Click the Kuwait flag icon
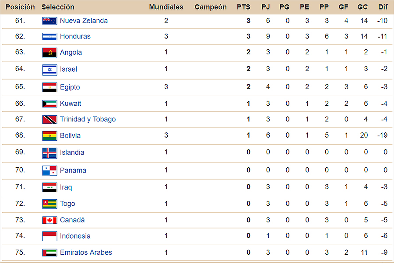This screenshot has width=394, height=263. pos(49,104)
